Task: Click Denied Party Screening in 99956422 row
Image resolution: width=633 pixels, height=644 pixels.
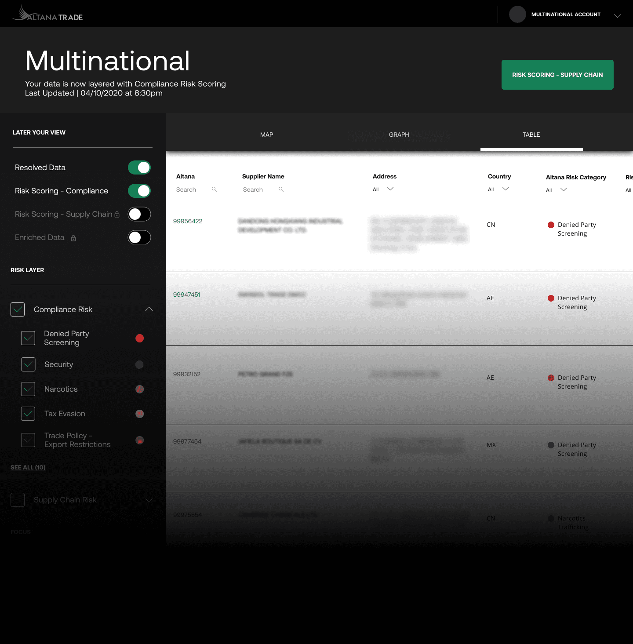Action: [x=577, y=229]
